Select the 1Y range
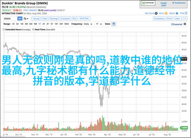The width and height of the screenshot is (191, 138). pyautogui.click(x=40, y=24)
